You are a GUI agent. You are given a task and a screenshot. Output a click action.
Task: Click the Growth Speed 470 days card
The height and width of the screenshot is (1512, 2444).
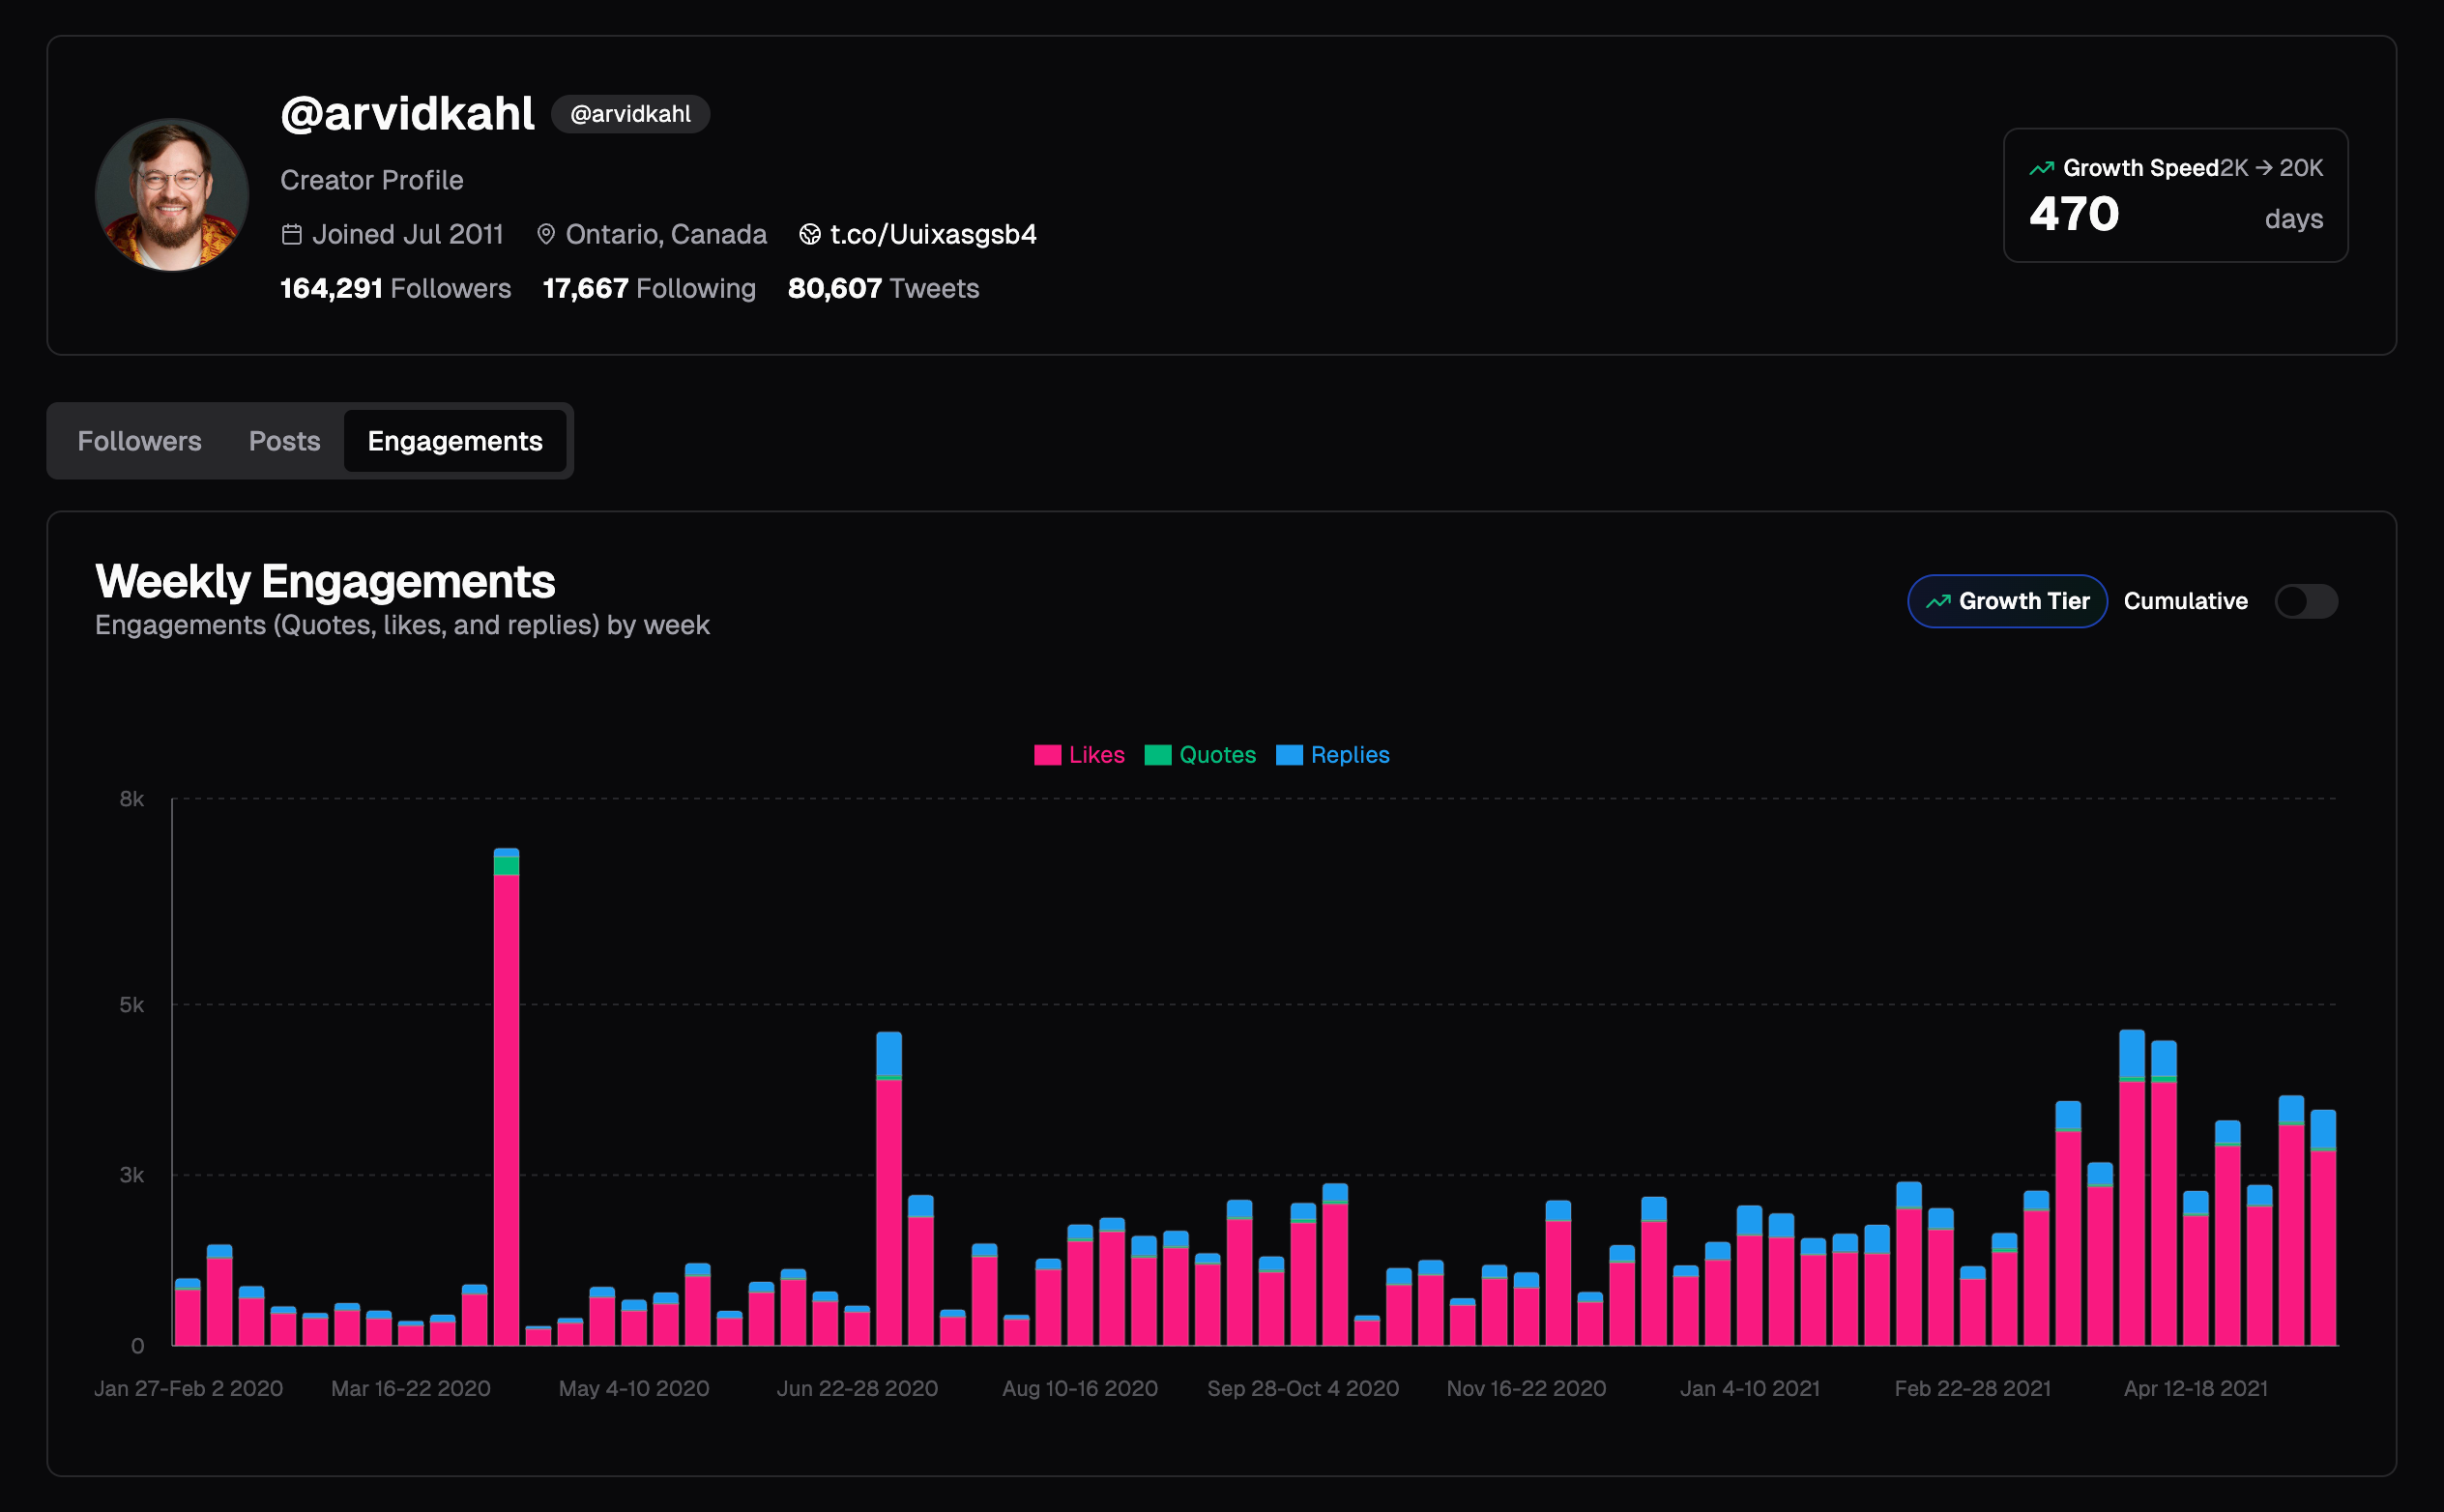tap(2175, 195)
